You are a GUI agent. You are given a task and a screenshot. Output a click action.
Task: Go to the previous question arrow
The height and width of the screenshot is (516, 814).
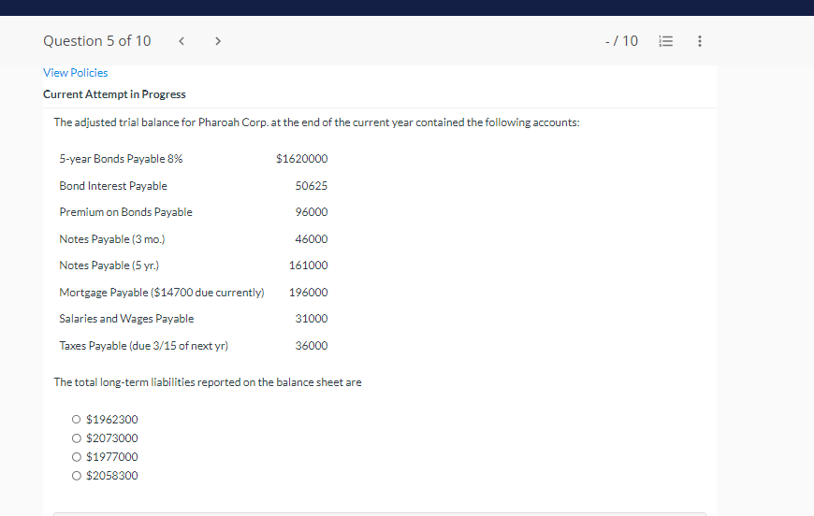tap(182, 41)
